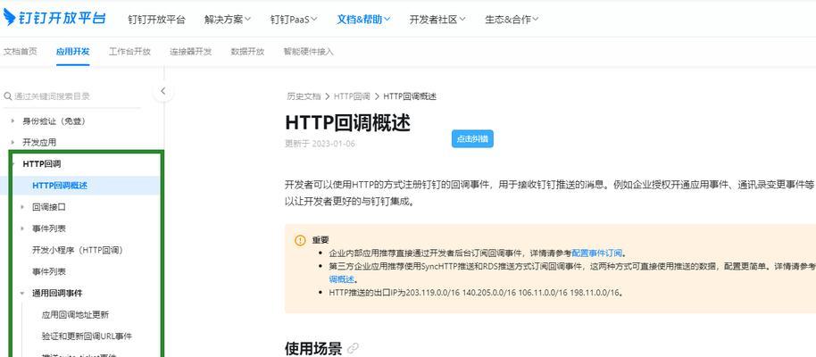816x357 pixels.
Task: Select the 应用开发 tab
Action: point(73,51)
